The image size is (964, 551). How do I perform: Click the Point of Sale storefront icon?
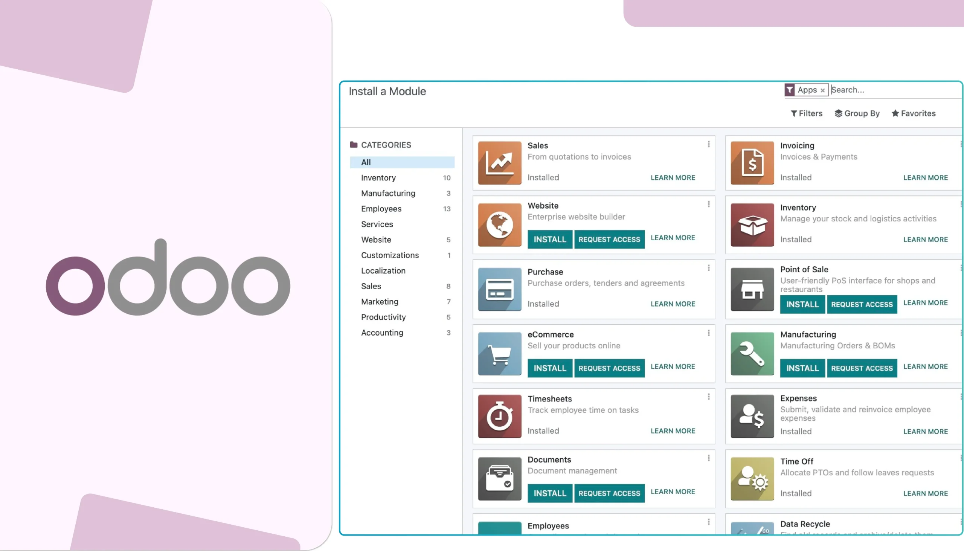pos(751,289)
